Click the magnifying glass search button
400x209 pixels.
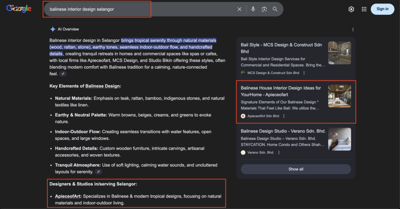coord(275,9)
